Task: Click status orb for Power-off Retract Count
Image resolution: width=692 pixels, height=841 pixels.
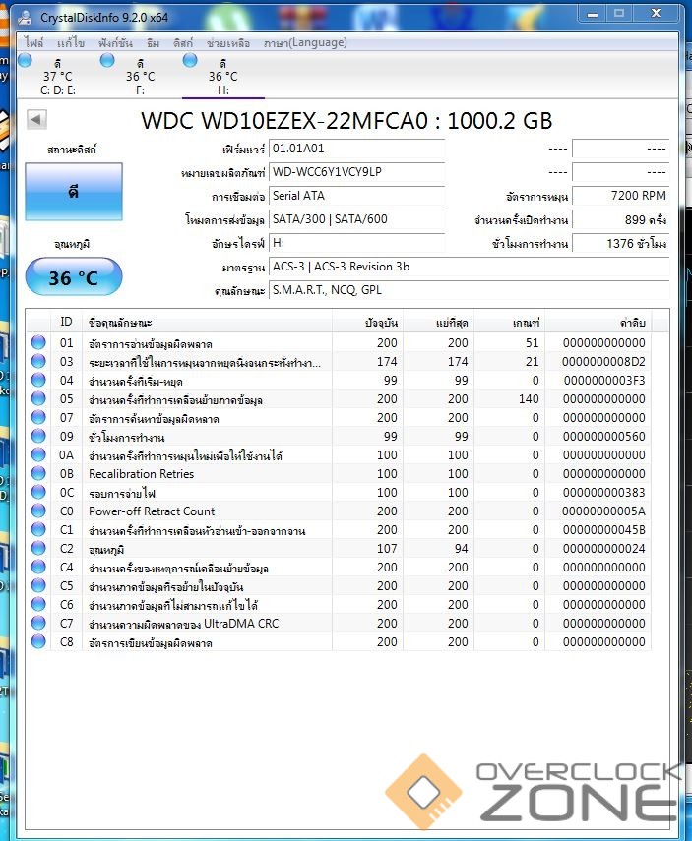Action: pos(38,511)
